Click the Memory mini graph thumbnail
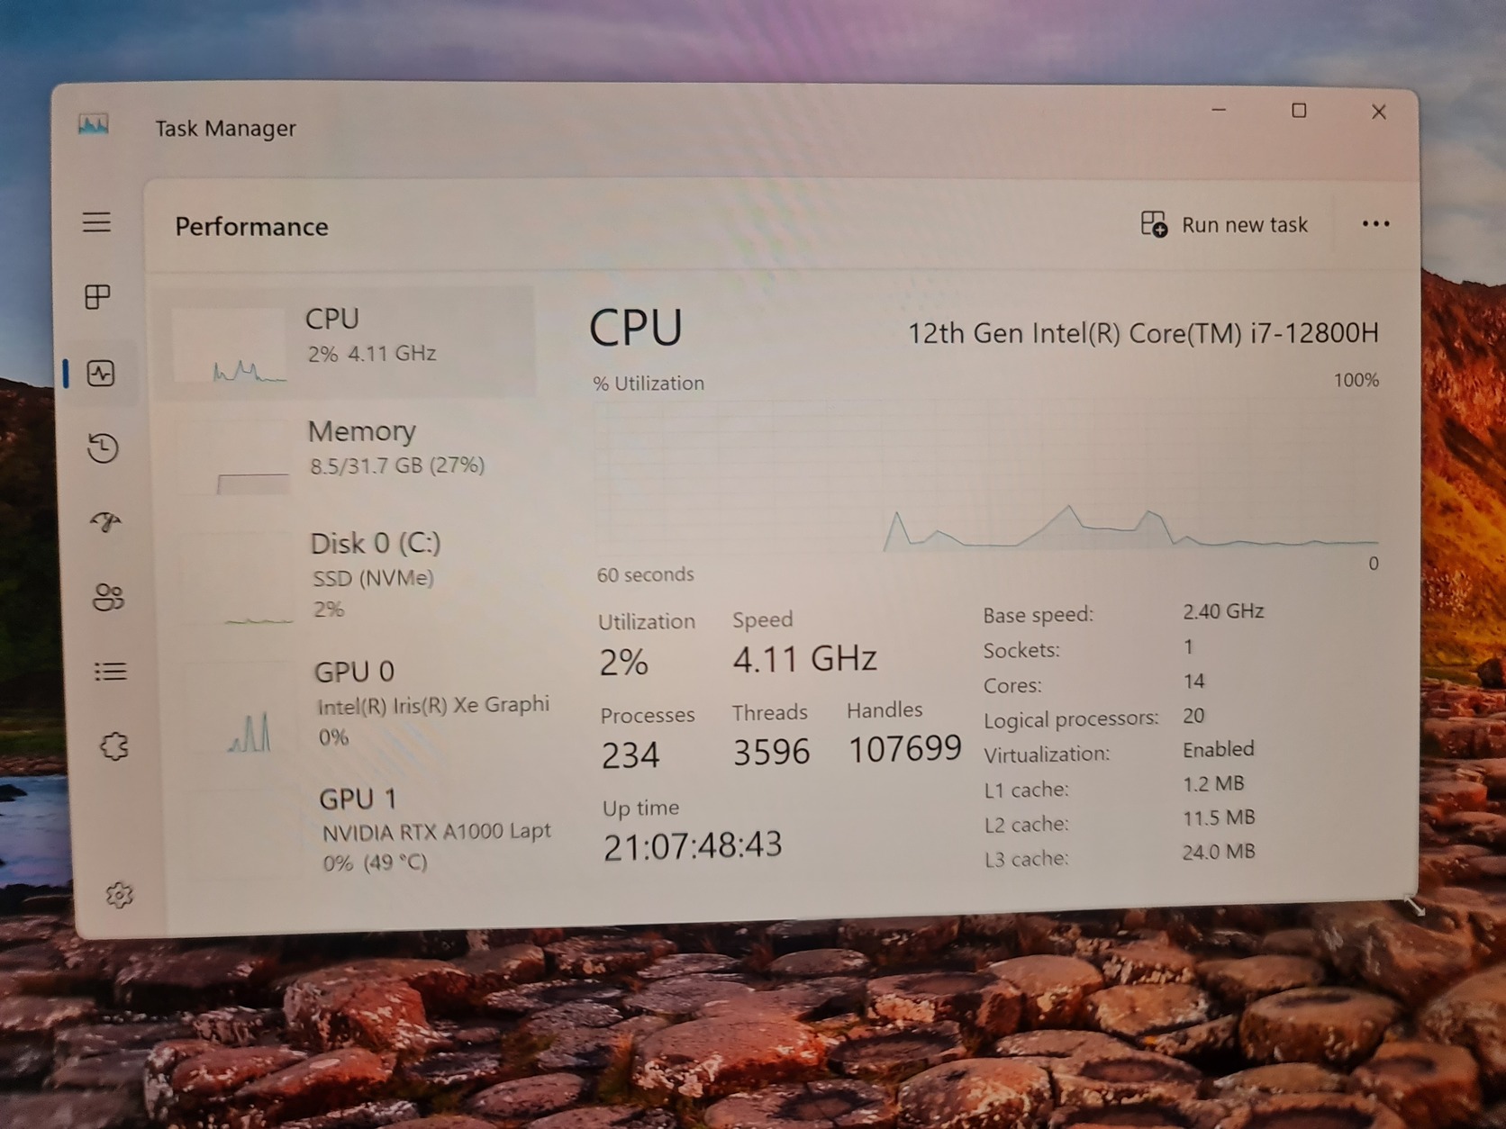Image resolution: width=1506 pixels, height=1129 pixels. tap(234, 458)
